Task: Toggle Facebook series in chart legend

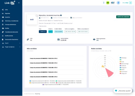Action: coord(123,66)
